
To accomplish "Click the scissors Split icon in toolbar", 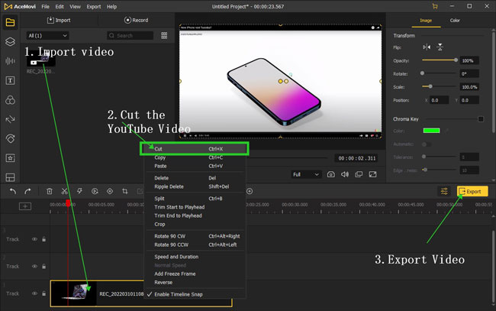I will 65,191.
